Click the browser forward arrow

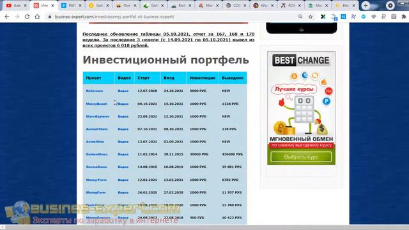click(17, 17)
